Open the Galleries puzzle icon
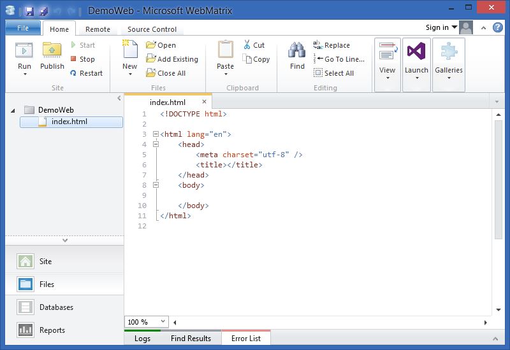Image resolution: width=510 pixels, height=350 pixels. pos(449,52)
